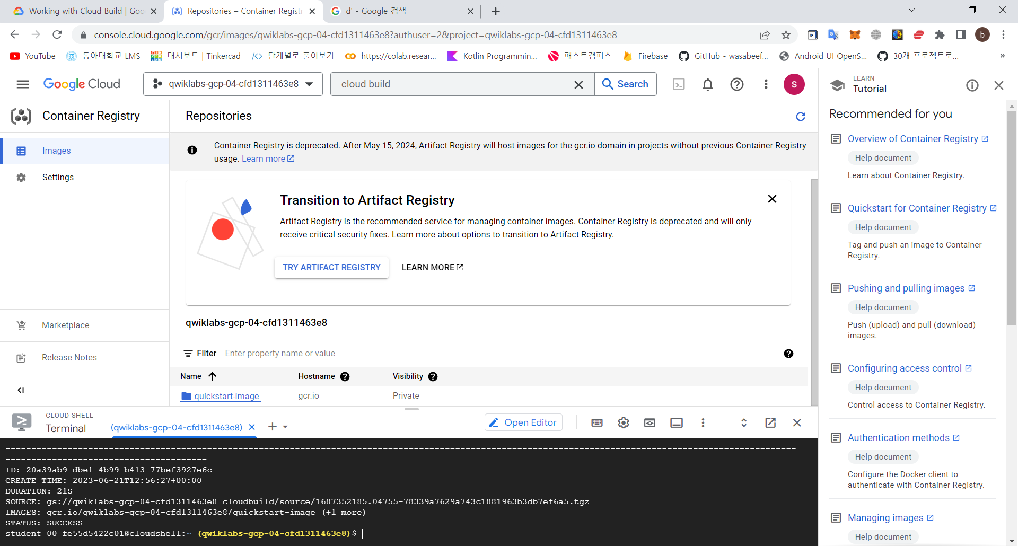Change Cloud Shell session layout icon
This screenshot has width=1018, height=546.
677,422
